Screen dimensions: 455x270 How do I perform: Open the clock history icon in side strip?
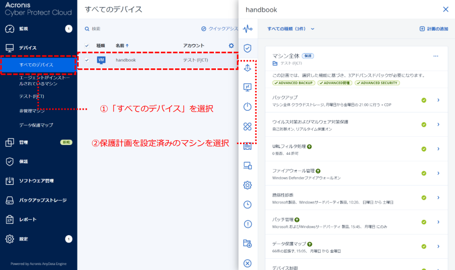[x=247, y=205]
